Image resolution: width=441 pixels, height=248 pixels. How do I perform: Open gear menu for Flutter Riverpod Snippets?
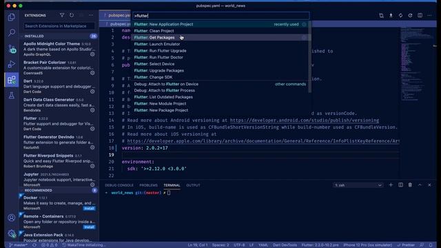92,166
